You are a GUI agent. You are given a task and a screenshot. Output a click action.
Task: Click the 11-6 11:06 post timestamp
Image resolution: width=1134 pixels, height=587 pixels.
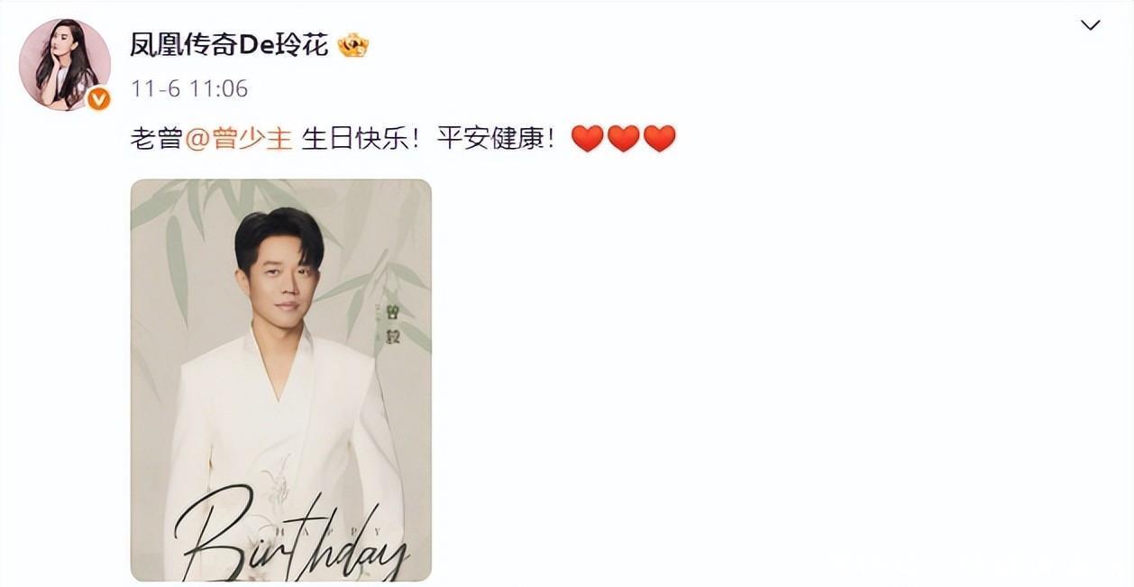click(189, 88)
